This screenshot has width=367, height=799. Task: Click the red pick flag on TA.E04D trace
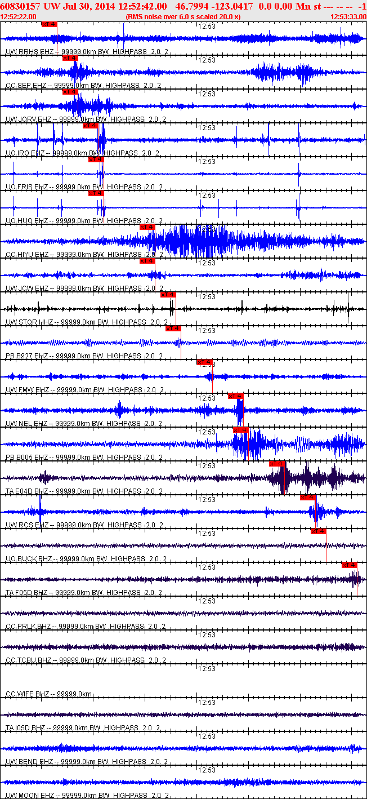point(277,463)
